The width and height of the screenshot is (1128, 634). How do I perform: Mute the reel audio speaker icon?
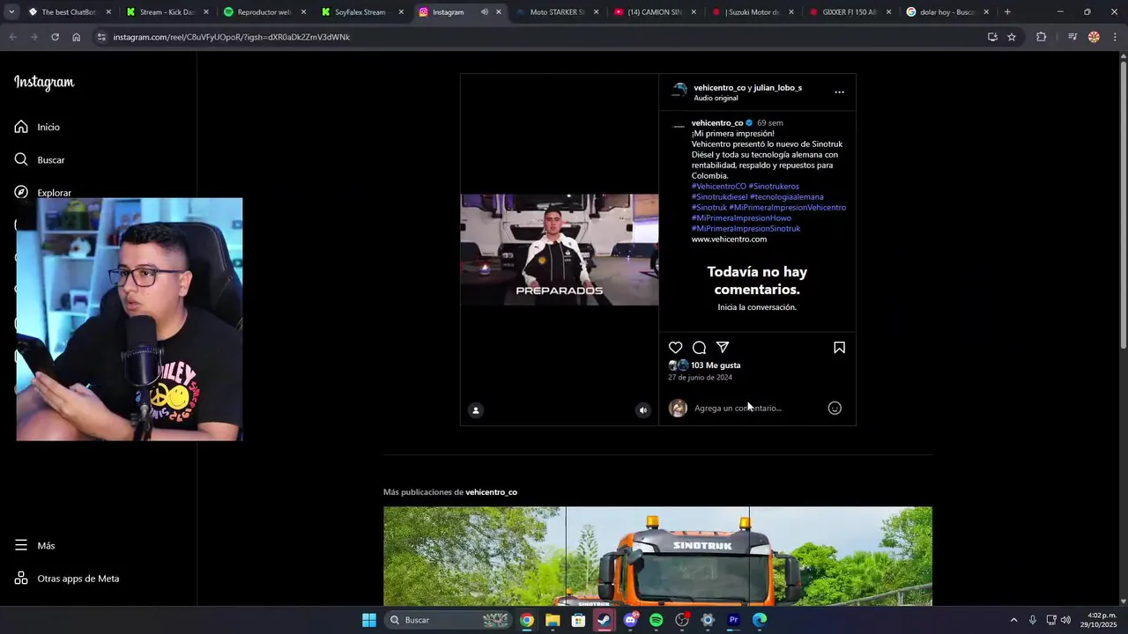642,409
